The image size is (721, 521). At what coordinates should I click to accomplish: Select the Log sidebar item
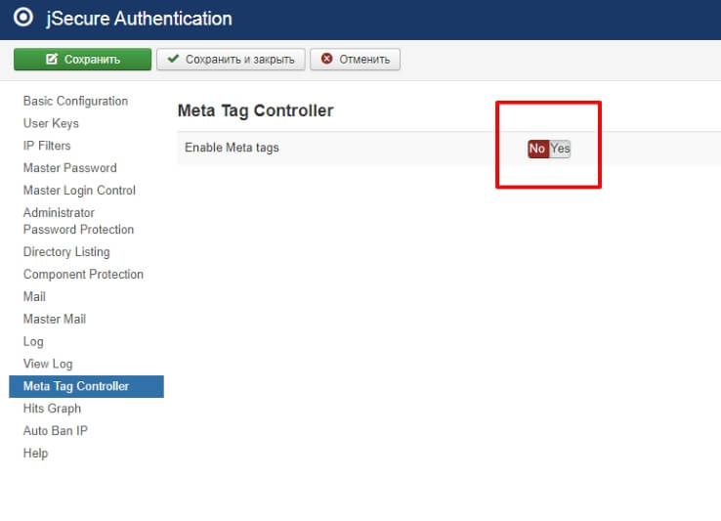click(33, 341)
